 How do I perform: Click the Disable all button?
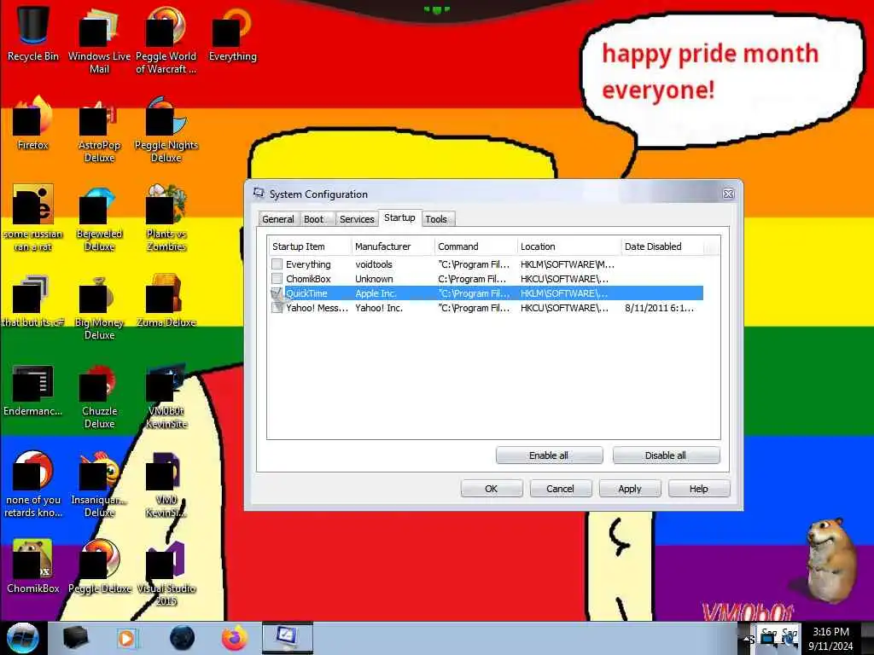click(x=666, y=455)
